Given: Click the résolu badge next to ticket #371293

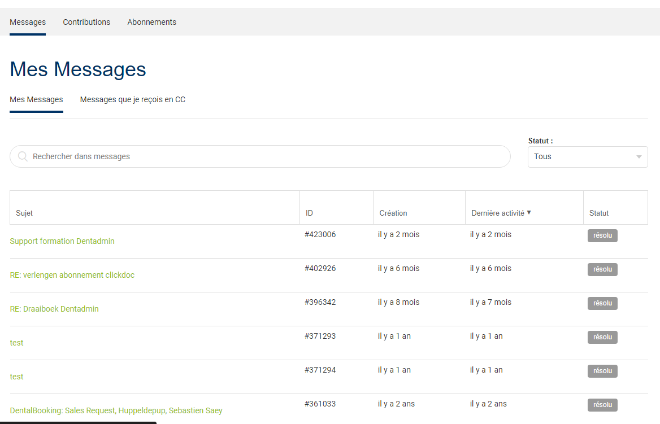Looking at the screenshot, I should click(x=602, y=337).
